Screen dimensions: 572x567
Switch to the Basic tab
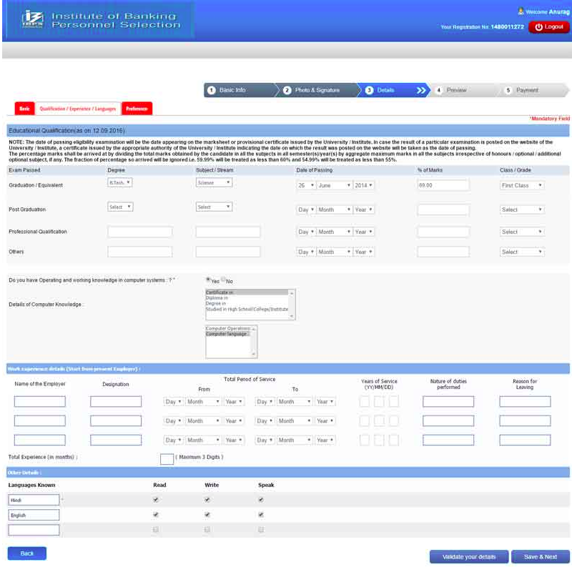[24, 109]
